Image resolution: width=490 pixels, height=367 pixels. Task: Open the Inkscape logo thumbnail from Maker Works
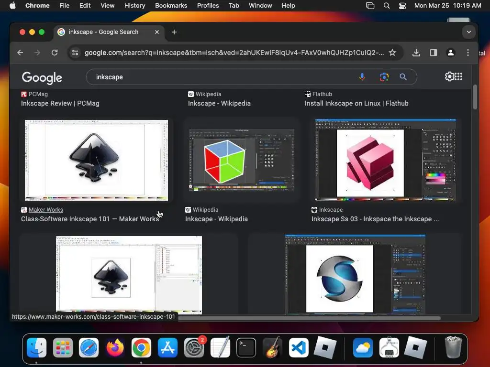tap(96, 160)
